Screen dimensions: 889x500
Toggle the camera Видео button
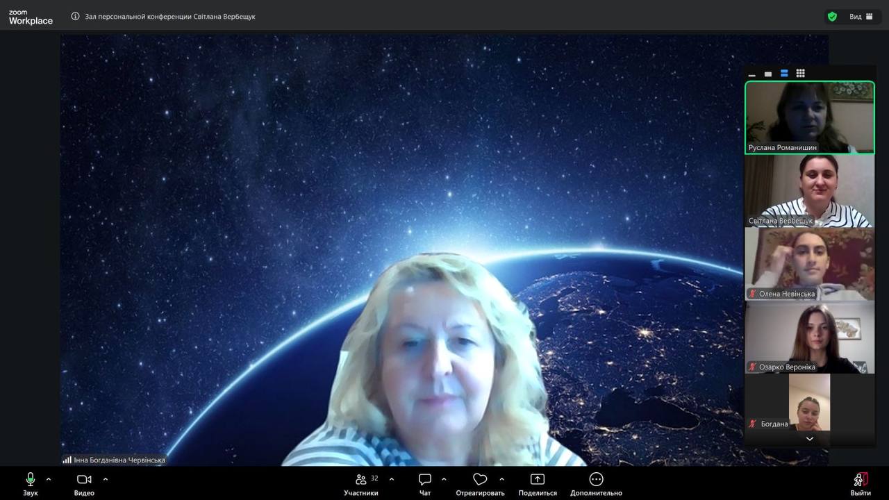[x=84, y=480]
